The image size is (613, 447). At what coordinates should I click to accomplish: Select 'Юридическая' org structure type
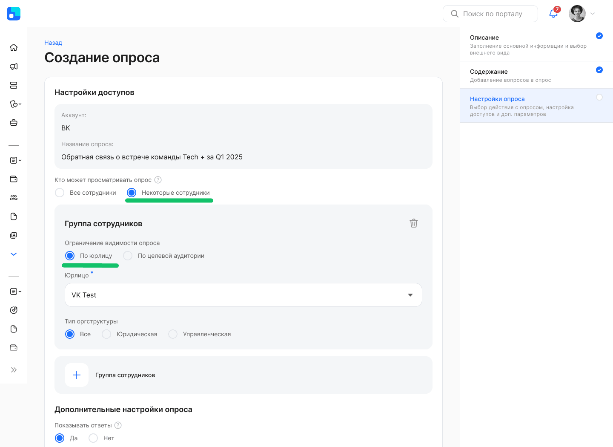129,334
